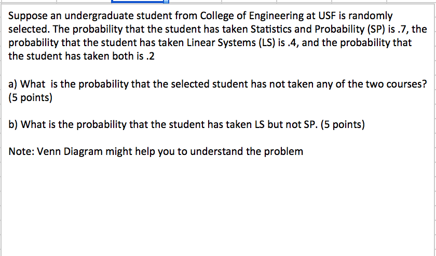Image resolution: width=436 pixels, height=256 pixels.
Task: Click the word "Note:" starting the last line
Action: point(21,152)
